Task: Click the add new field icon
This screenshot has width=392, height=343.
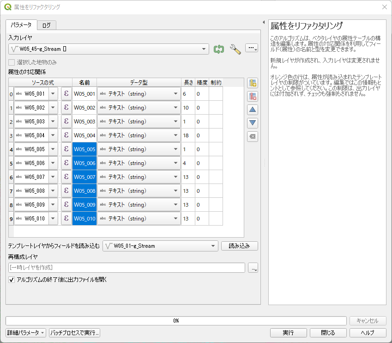Action: point(253,83)
